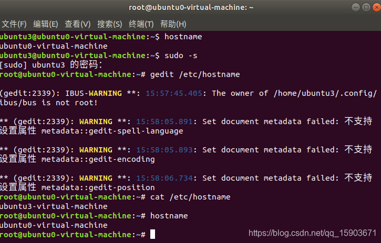Image resolution: width=381 pixels, height=243 pixels.
Task: Click the timestamp 15:58:06.734
Action: [164, 178]
